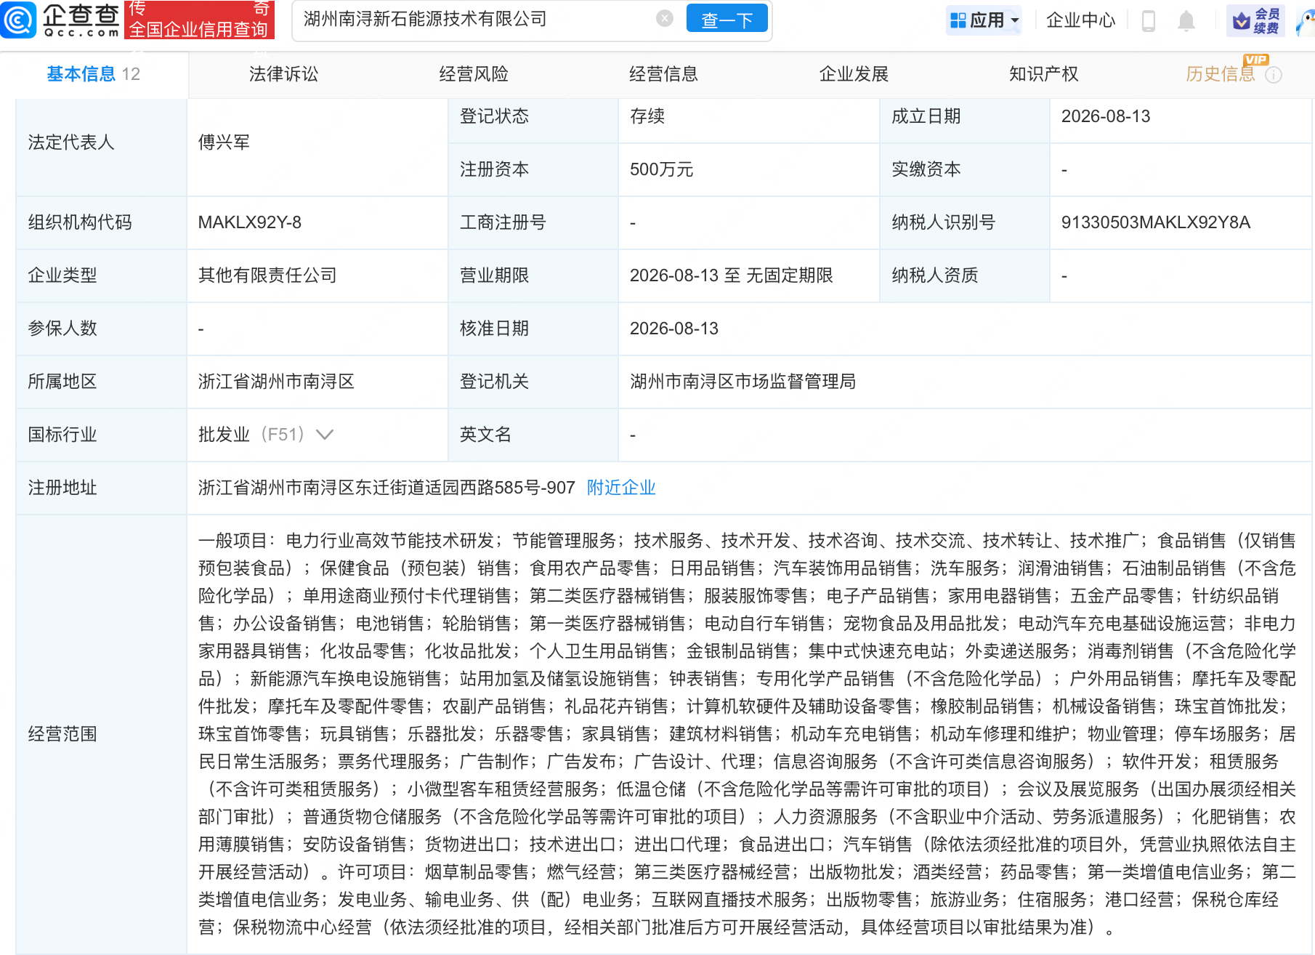Viewport: 1315px width, 955px height.
Task: Open the mobile phone app icon
Action: [x=1149, y=20]
